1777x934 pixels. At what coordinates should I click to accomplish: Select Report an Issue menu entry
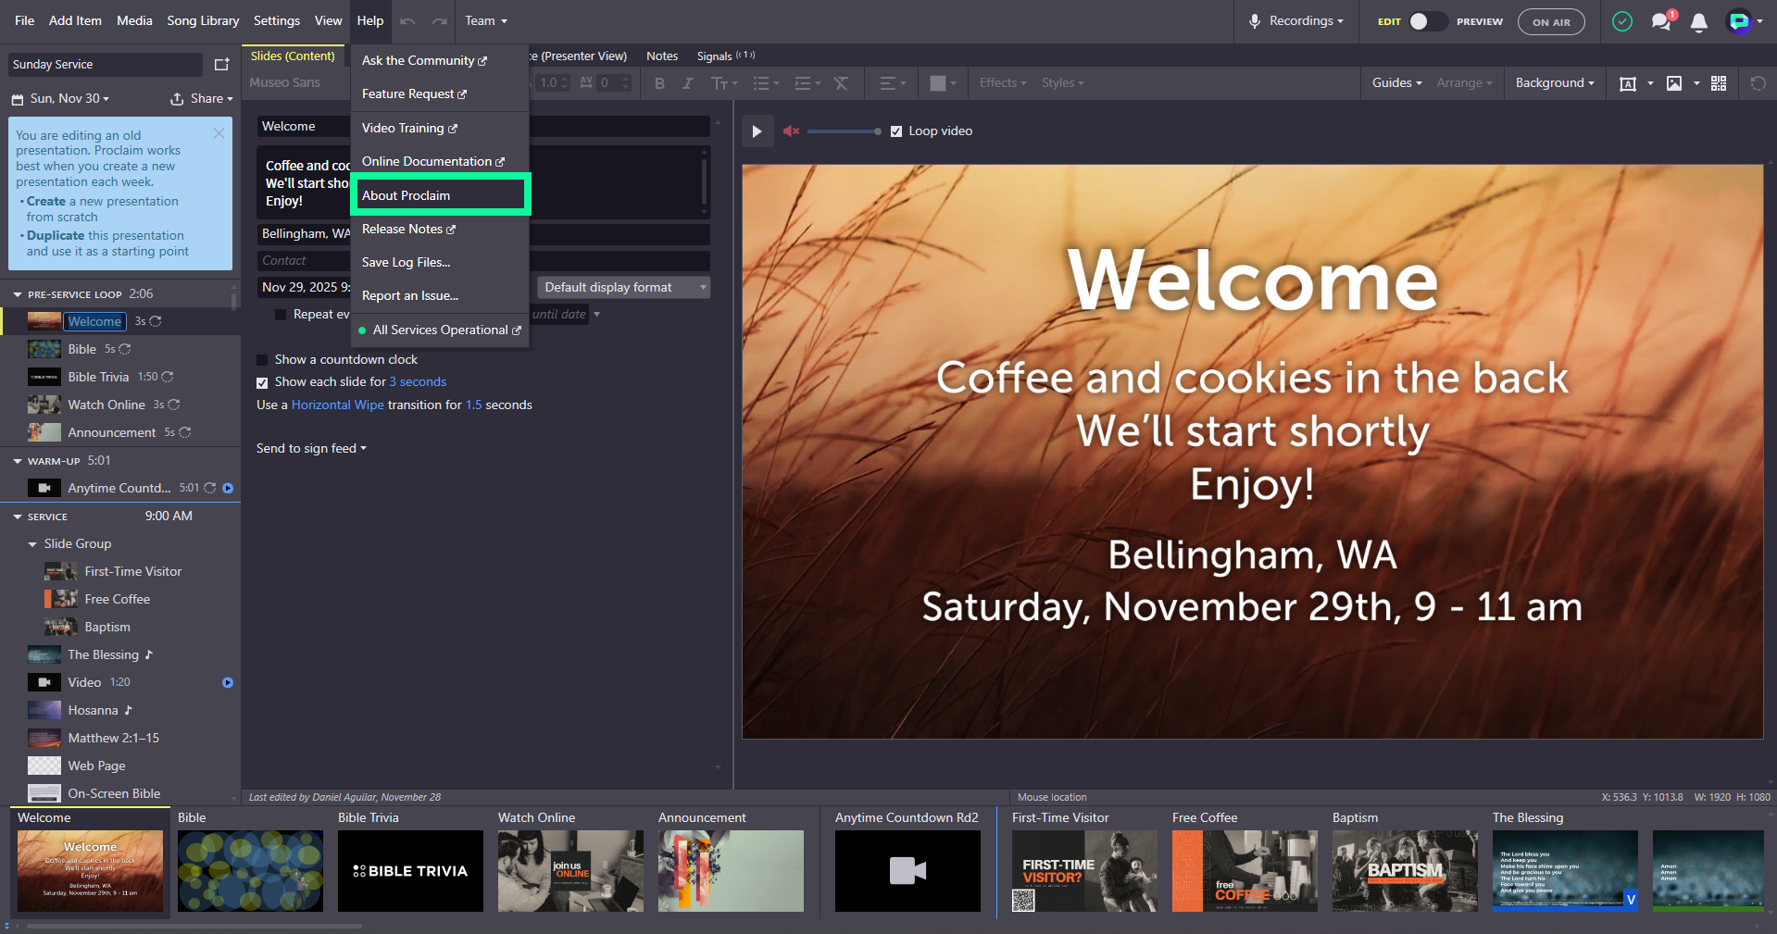pyautogui.click(x=440, y=296)
